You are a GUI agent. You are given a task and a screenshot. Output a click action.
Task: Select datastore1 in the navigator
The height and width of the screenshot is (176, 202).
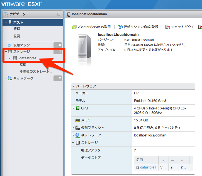point(28,58)
